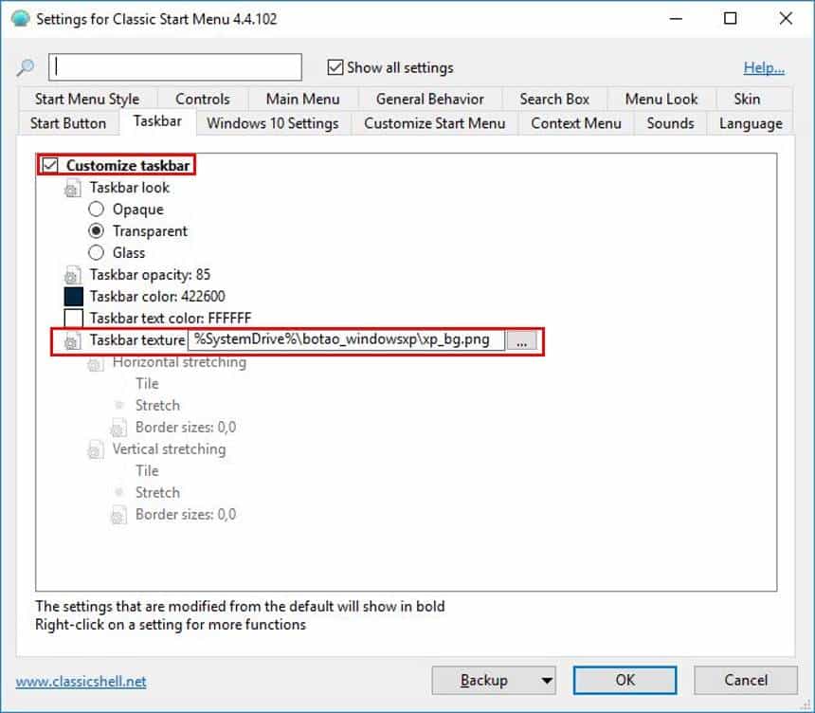Select the Taskbar tab
The image size is (815, 713).
pyautogui.click(x=157, y=121)
